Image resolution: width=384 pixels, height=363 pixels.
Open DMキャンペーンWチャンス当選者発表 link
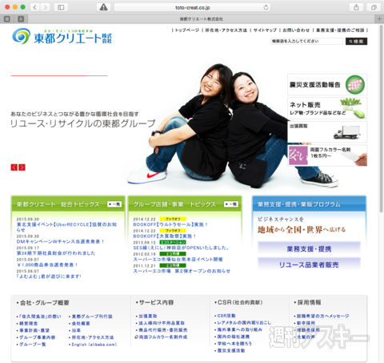coord(60,241)
